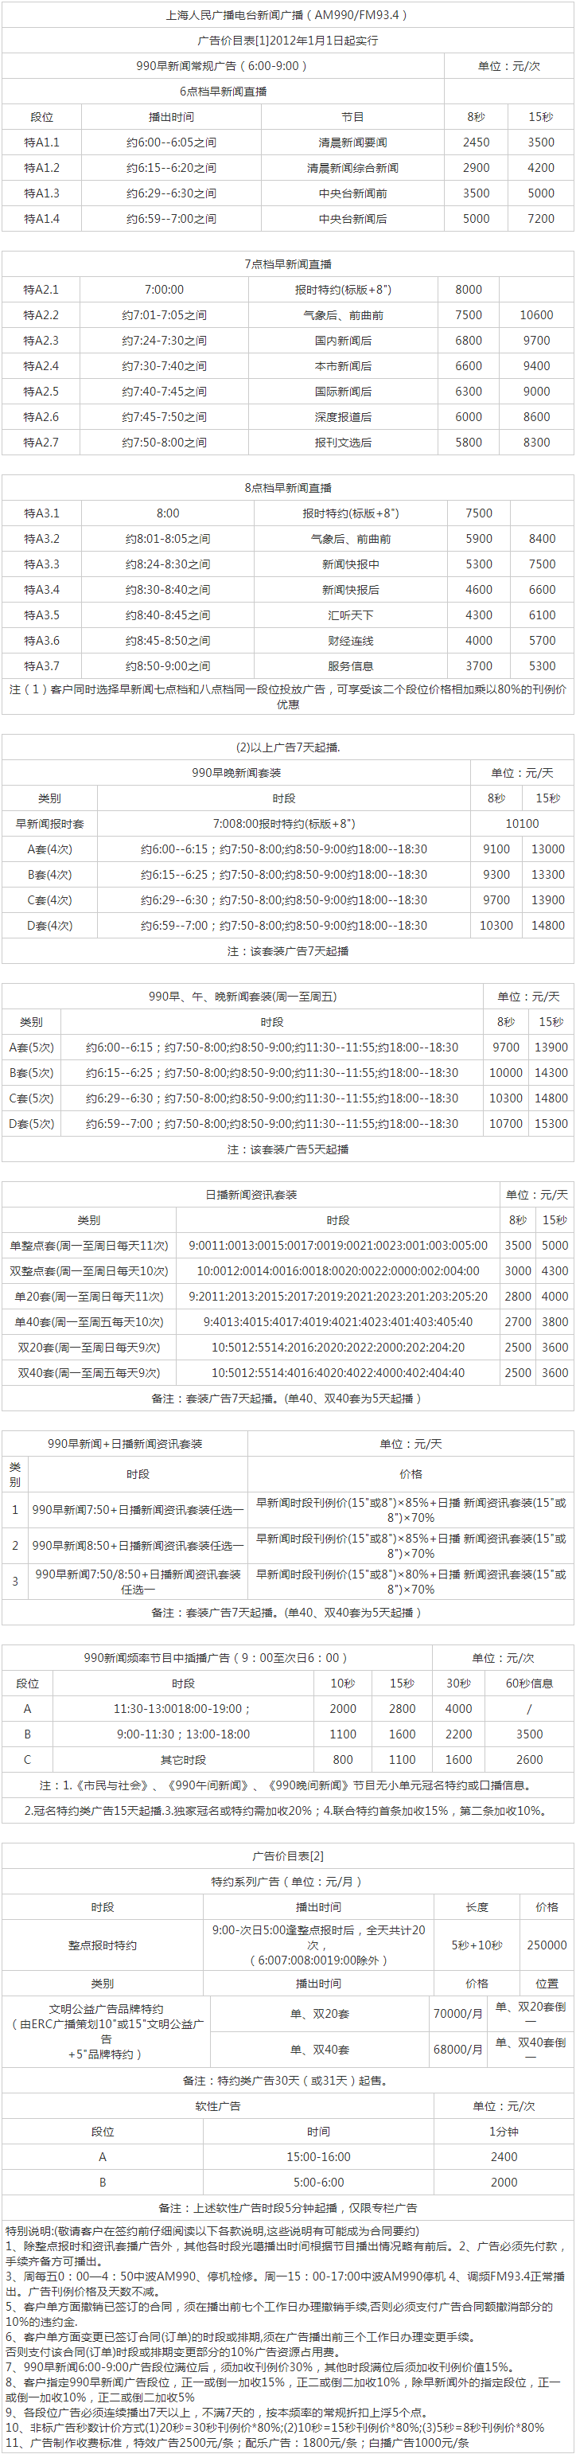Select the 250000 price cell
576x2454 pixels.
click(x=547, y=1945)
